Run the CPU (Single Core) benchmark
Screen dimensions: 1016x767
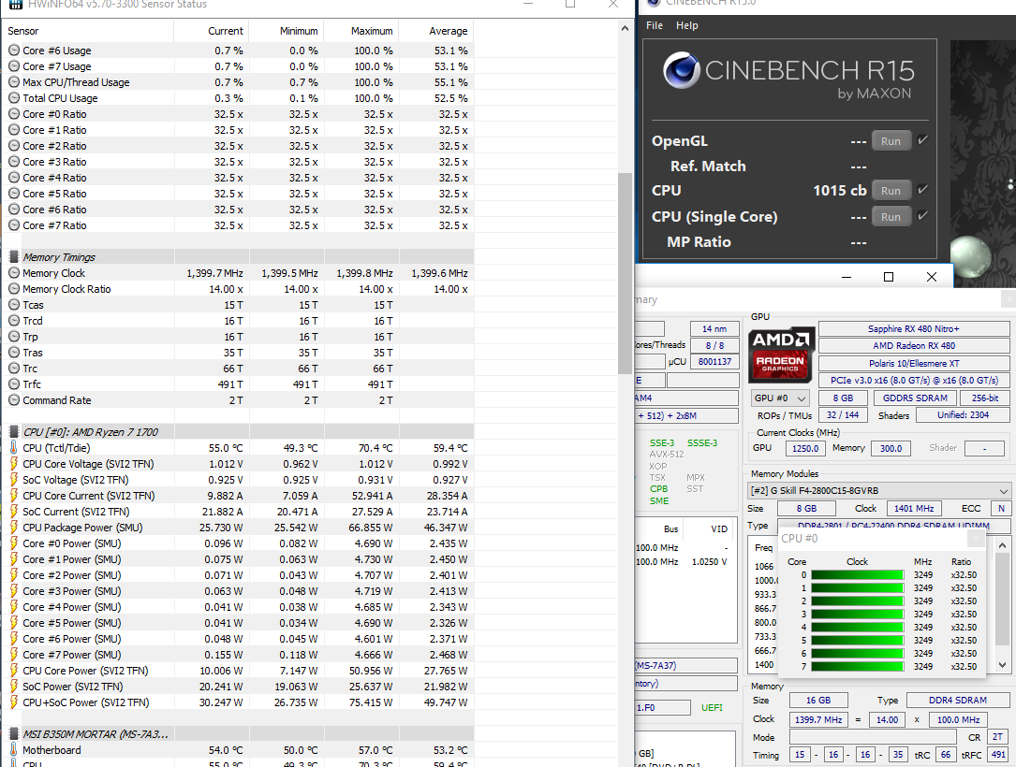[x=891, y=216]
